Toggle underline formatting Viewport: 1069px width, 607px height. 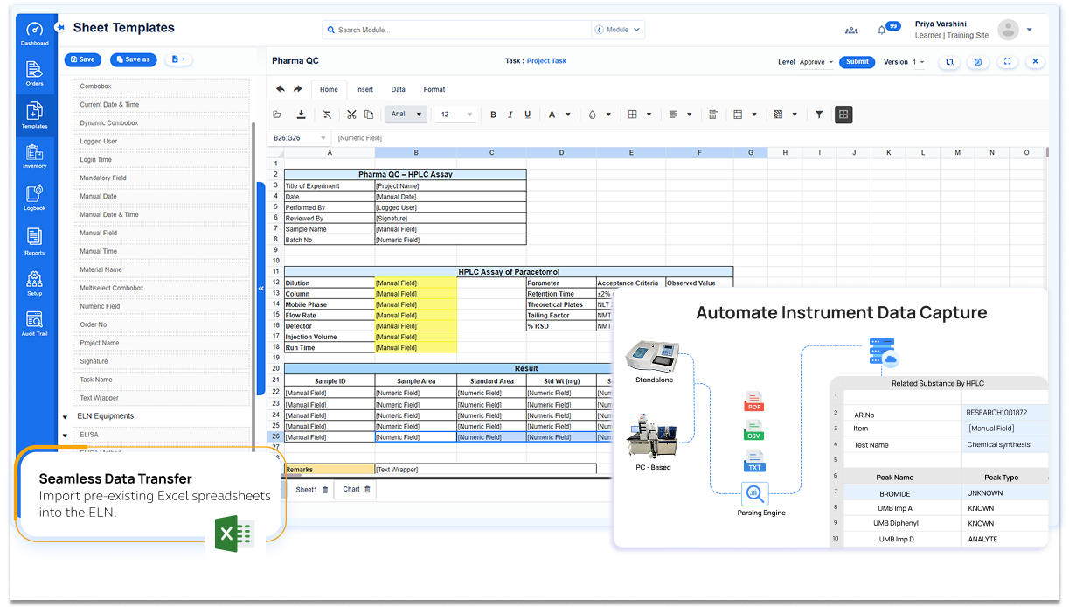tap(527, 115)
